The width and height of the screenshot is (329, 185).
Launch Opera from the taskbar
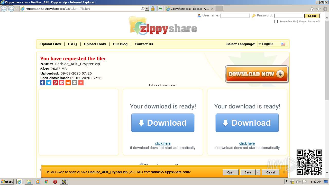pos(55,182)
